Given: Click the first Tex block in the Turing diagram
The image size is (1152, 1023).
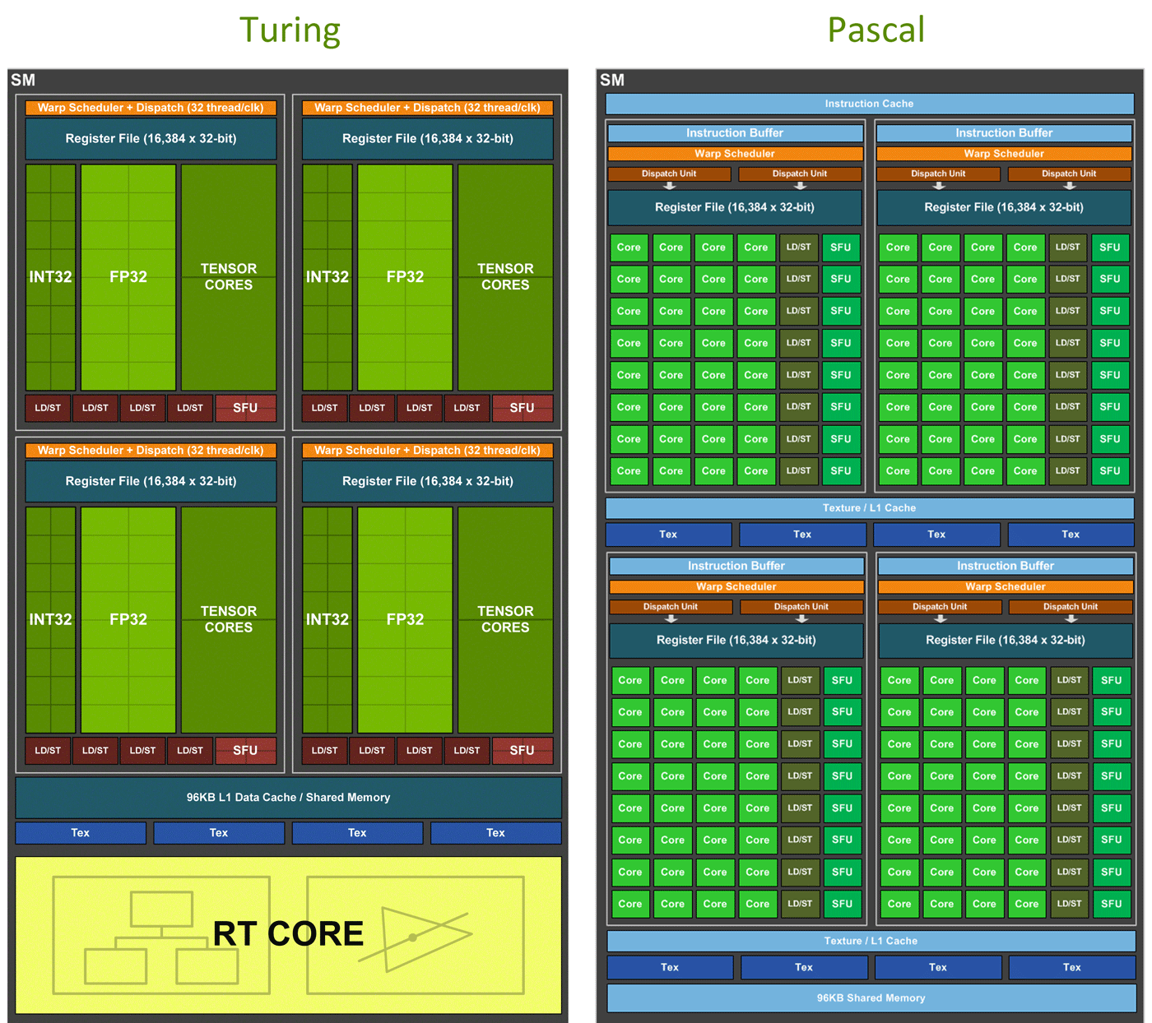Looking at the screenshot, I should pos(81,832).
